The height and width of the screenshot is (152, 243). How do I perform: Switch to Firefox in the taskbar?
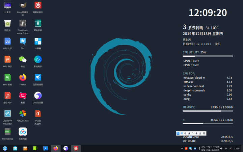(x=56, y=148)
